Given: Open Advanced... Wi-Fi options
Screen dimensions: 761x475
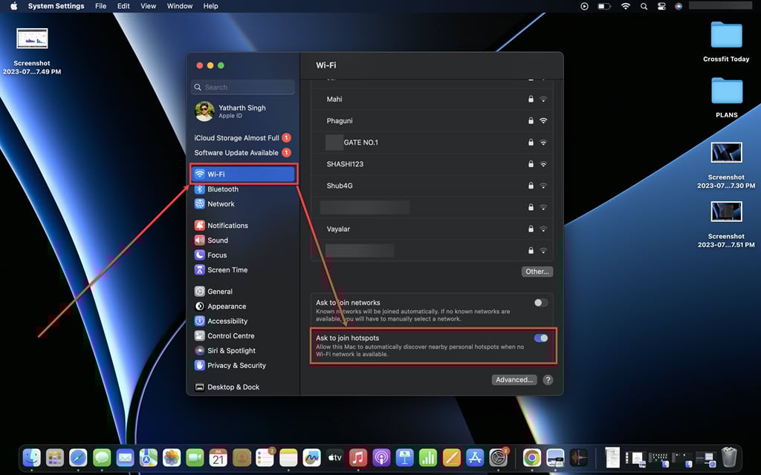Looking at the screenshot, I should (514, 379).
